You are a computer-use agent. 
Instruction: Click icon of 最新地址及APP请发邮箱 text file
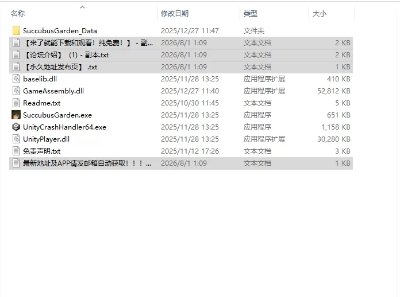pos(16,163)
